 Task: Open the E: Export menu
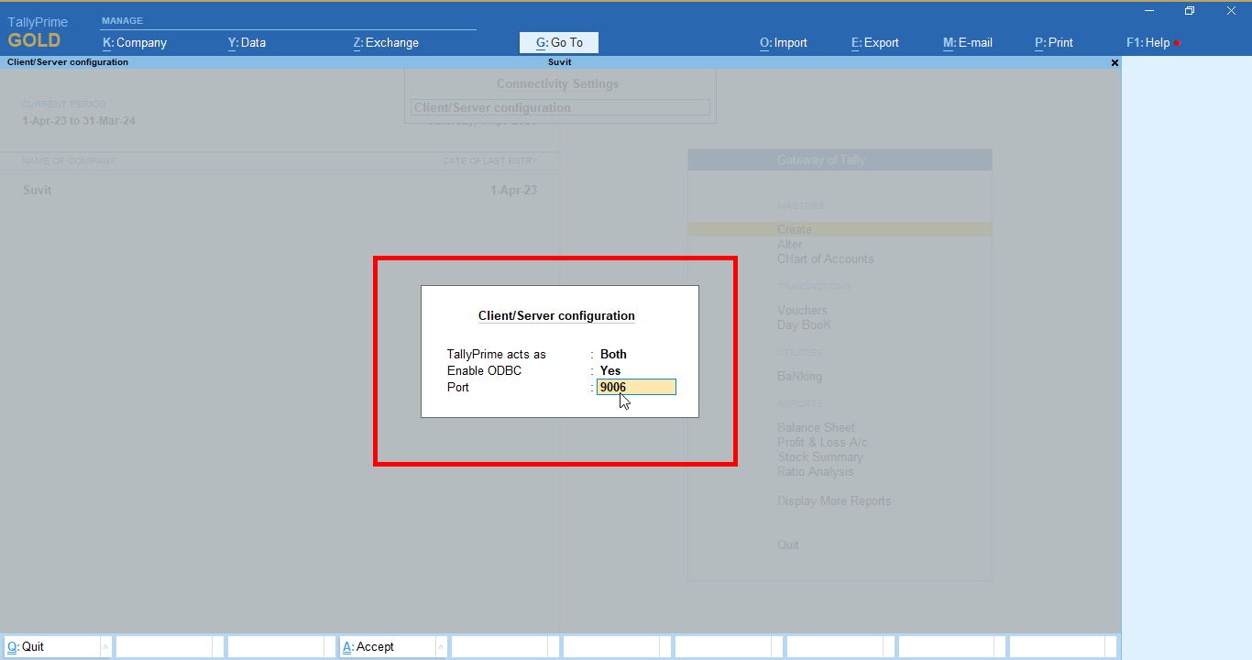875,42
